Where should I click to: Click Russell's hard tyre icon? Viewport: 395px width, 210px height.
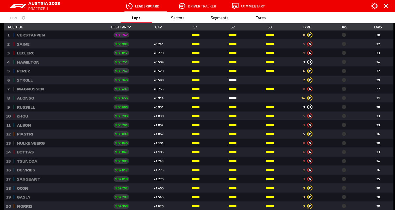[x=310, y=107]
